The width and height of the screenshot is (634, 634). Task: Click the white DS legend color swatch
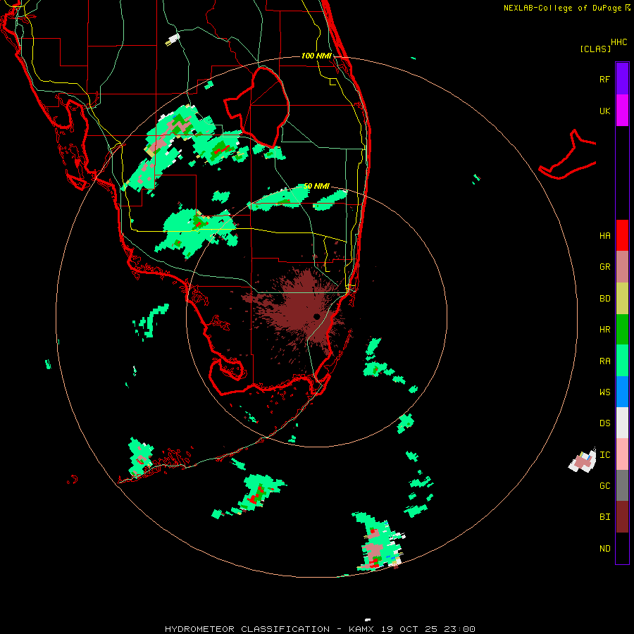pos(622,423)
